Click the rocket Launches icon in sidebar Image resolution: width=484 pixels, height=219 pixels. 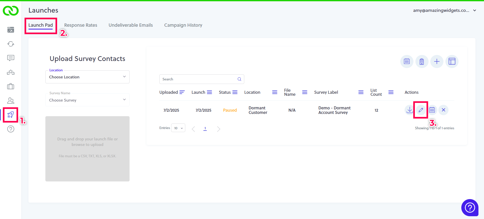tap(11, 115)
